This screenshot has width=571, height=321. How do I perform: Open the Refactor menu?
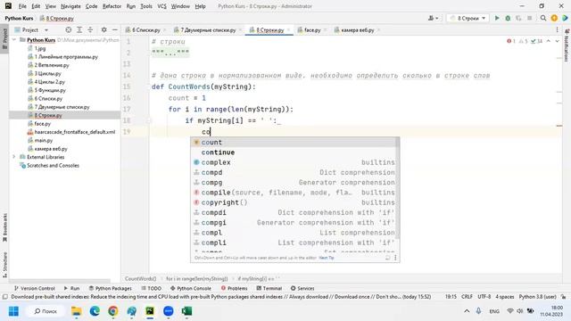coord(112,6)
